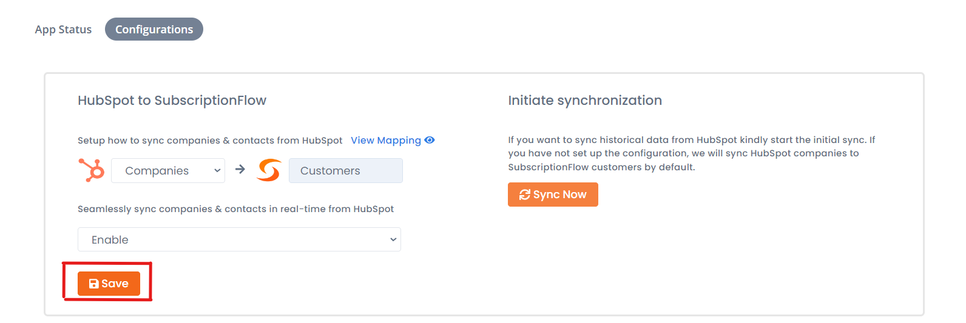
Task: Open the Companies dropdown
Action: point(168,170)
